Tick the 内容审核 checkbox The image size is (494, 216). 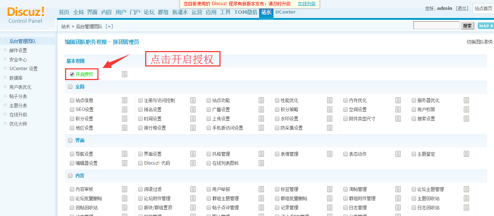click(x=72, y=189)
